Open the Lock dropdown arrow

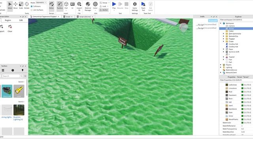pos(108,6)
